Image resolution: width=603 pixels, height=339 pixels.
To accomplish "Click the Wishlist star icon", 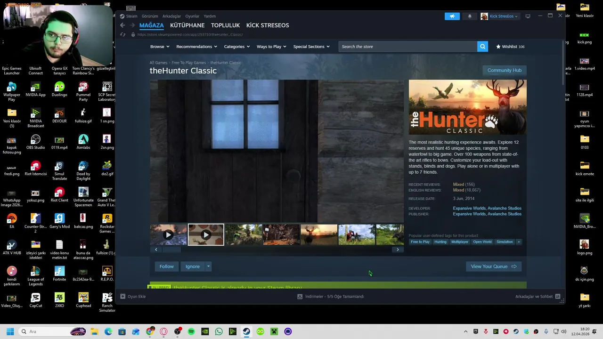I will click(498, 47).
